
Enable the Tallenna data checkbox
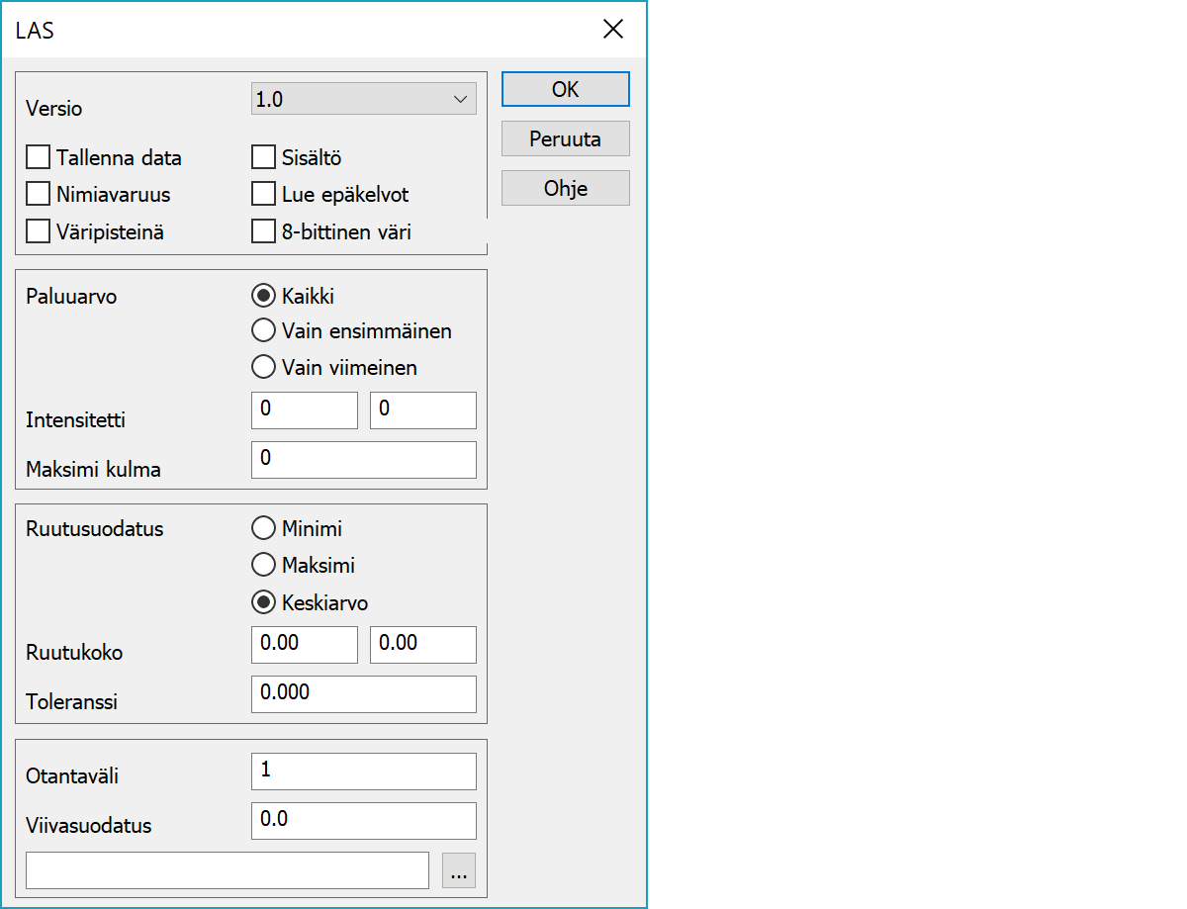point(39,157)
